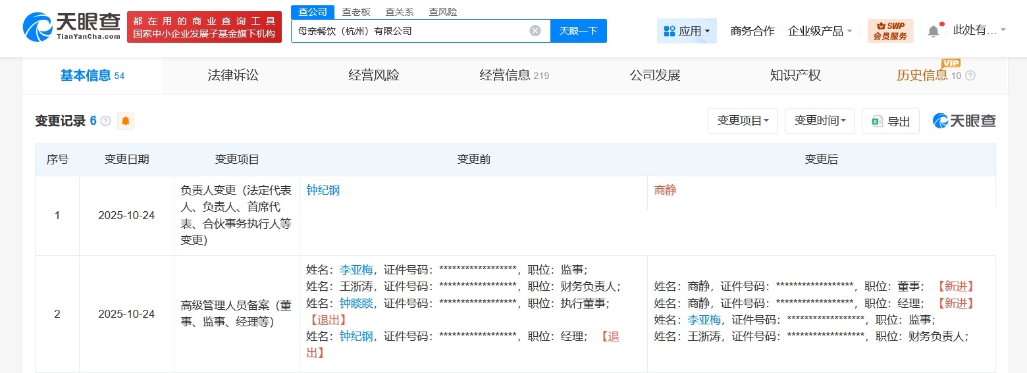Click 负责人变更 item text in row 1

(236, 215)
